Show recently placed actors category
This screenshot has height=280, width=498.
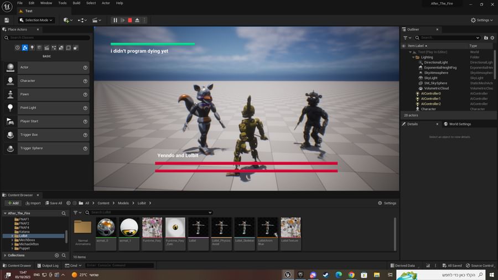tap(18, 48)
